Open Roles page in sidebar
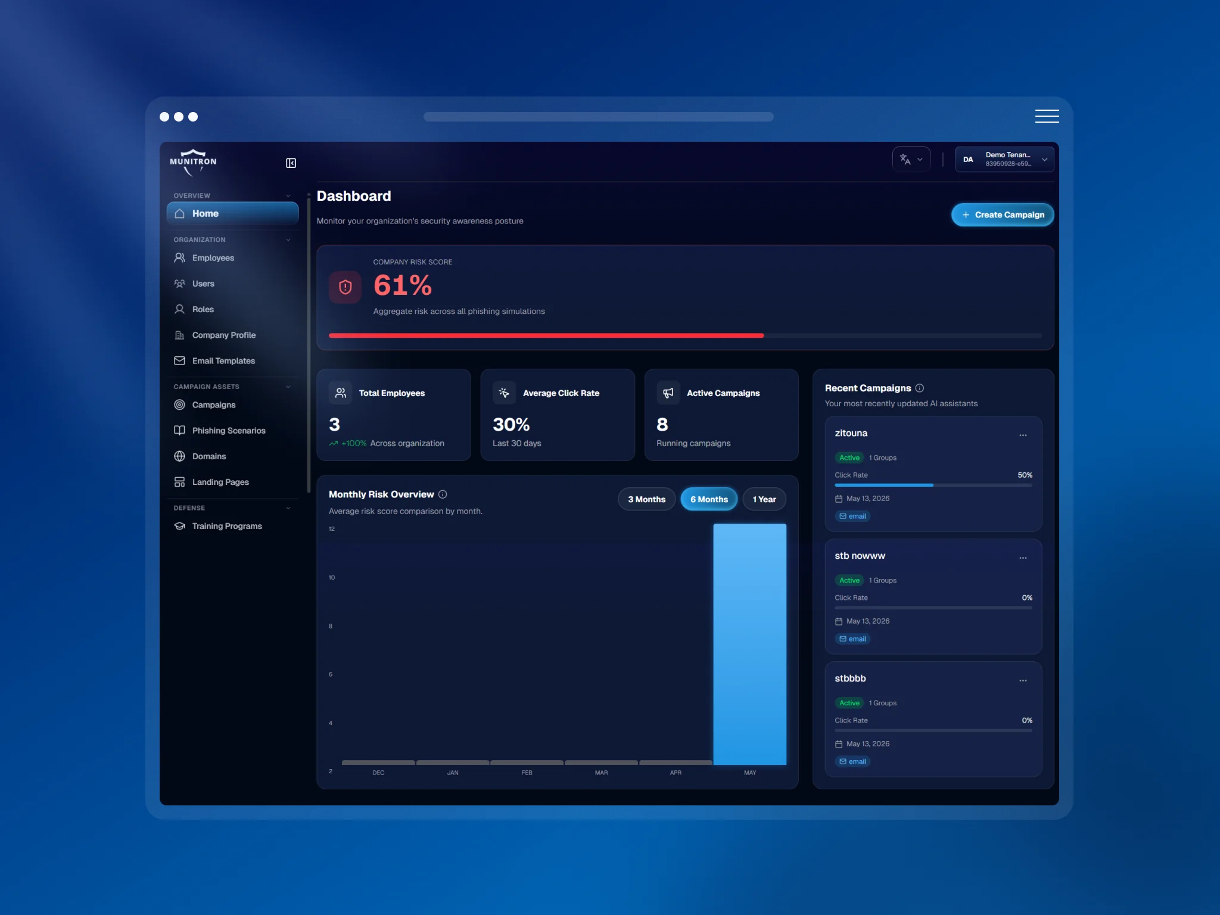This screenshot has width=1220, height=915. [232, 309]
